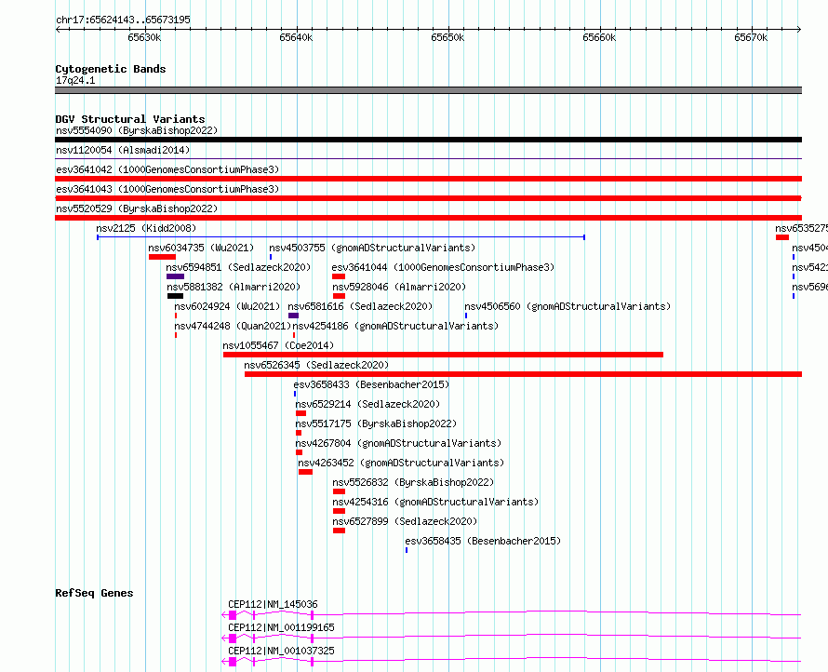The height and width of the screenshot is (672, 828).
Task: Open nsv4503755 (gnomADStructuralVariants) label
Action: pos(372,248)
